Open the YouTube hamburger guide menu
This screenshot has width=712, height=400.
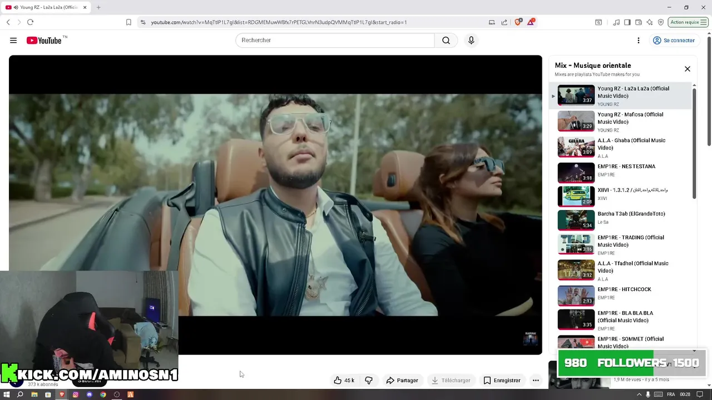[x=13, y=40]
